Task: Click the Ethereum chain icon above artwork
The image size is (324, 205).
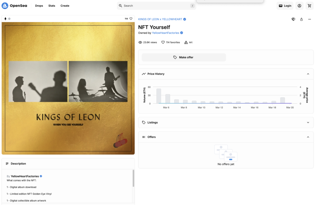Action: click(x=5, y=19)
